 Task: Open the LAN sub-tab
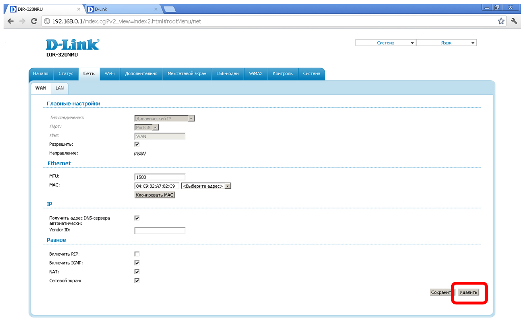[x=60, y=88]
